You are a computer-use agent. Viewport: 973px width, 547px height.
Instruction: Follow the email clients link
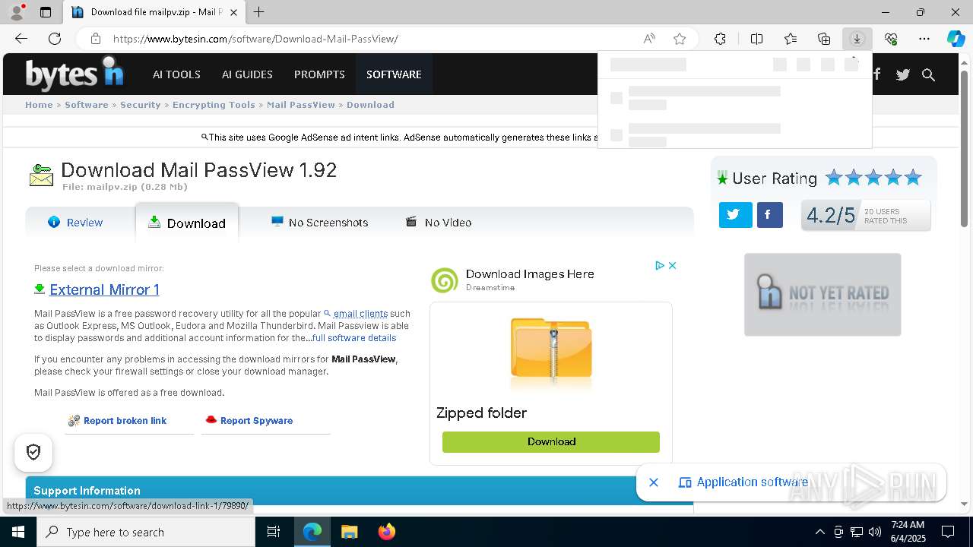(360, 314)
